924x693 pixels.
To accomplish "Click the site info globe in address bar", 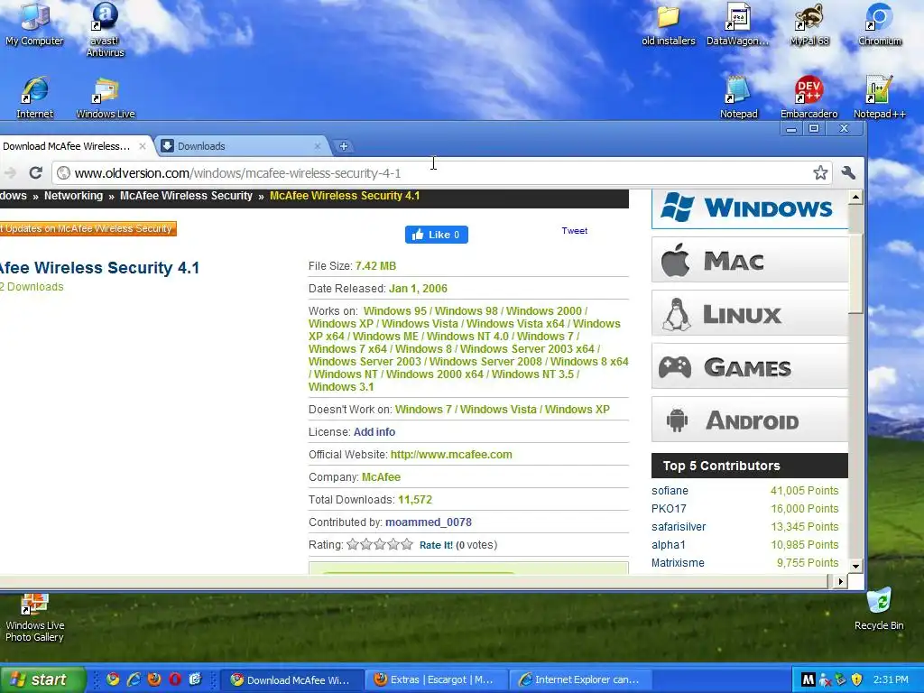I will point(64,173).
